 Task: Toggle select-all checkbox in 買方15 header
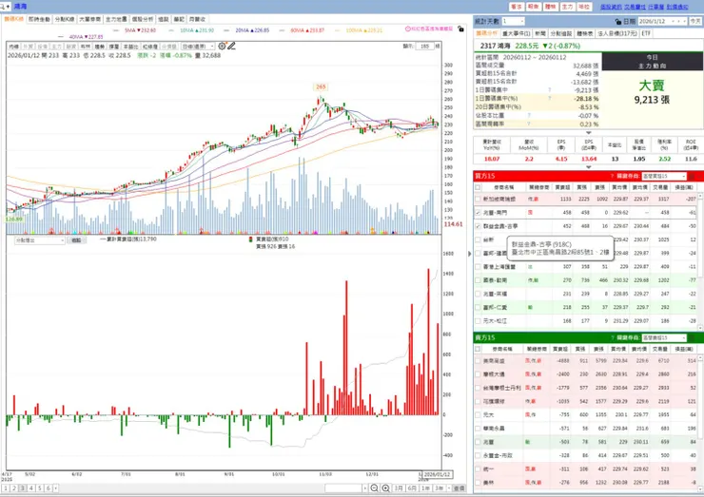478,187
